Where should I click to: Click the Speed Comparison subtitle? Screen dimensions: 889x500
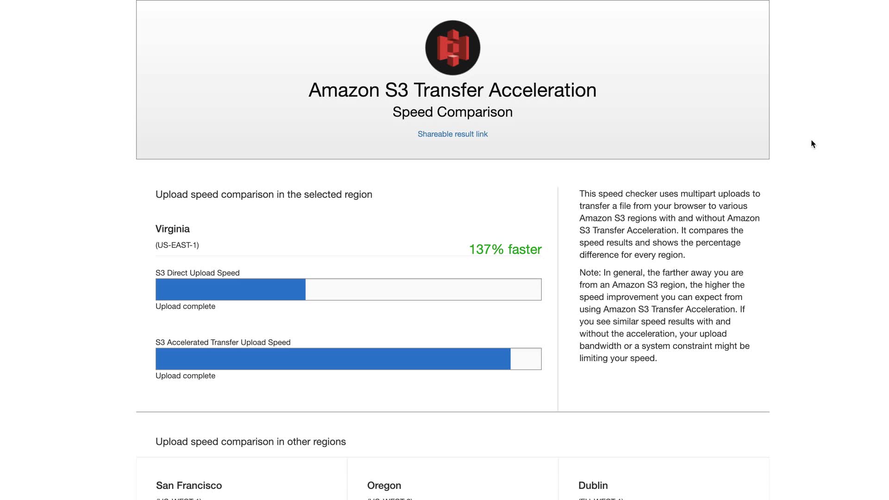(x=452, y=112)
